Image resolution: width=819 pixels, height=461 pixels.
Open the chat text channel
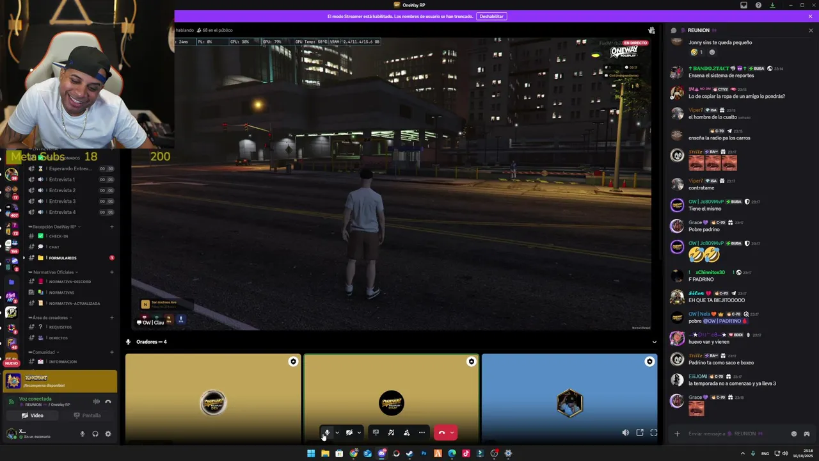71,247
